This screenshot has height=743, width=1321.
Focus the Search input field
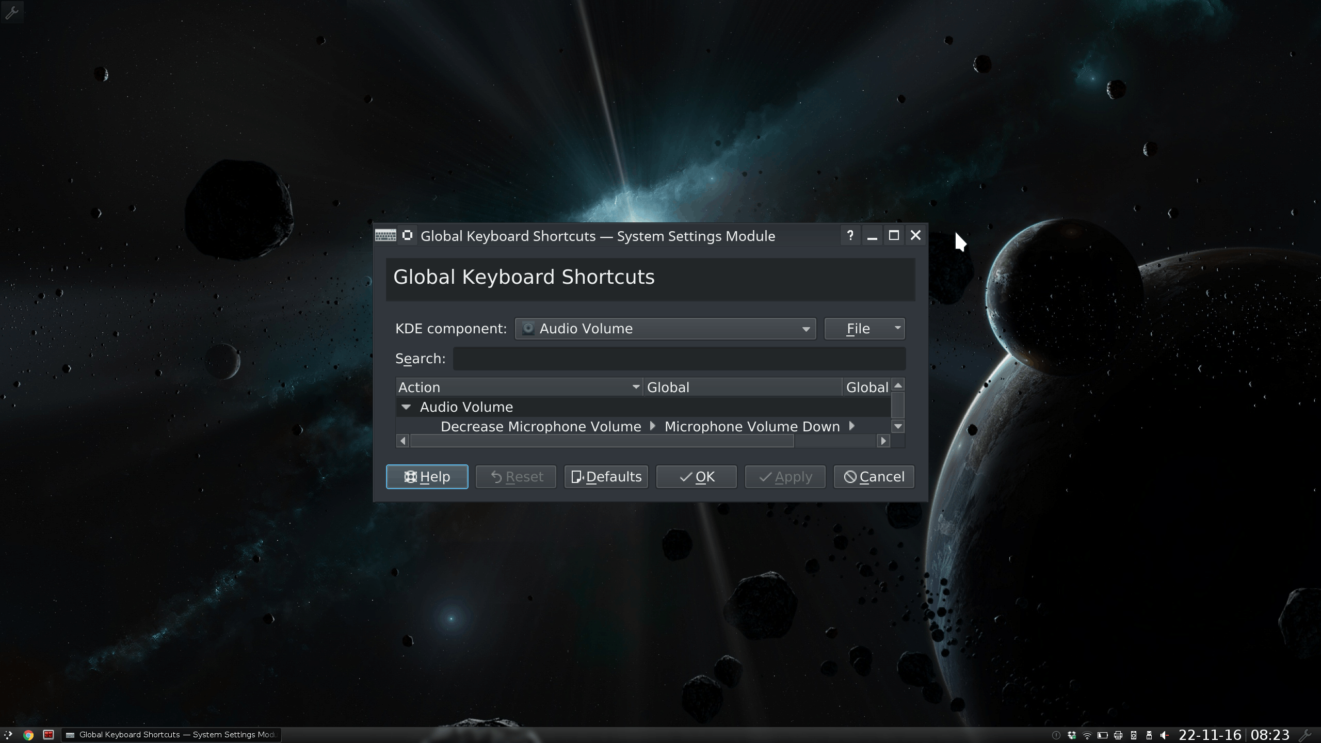(679, 359)
